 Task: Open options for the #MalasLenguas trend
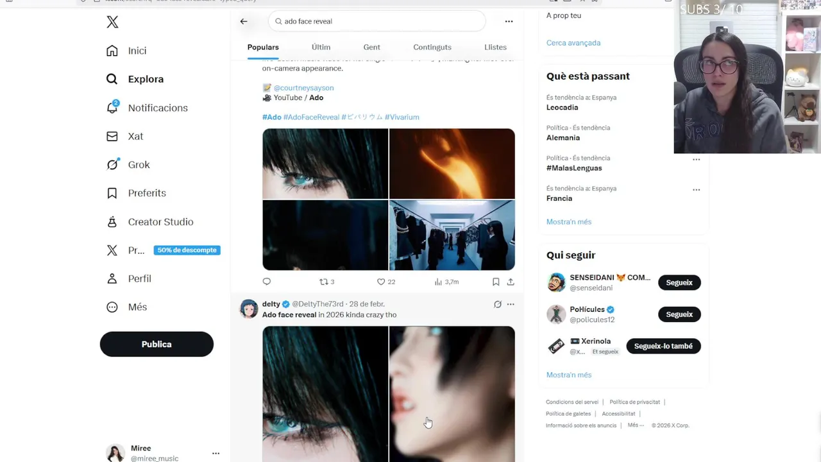pyautogui.click(x=697, y=160)
